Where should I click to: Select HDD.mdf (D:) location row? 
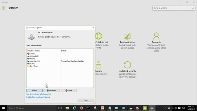[x=33, y=56]
